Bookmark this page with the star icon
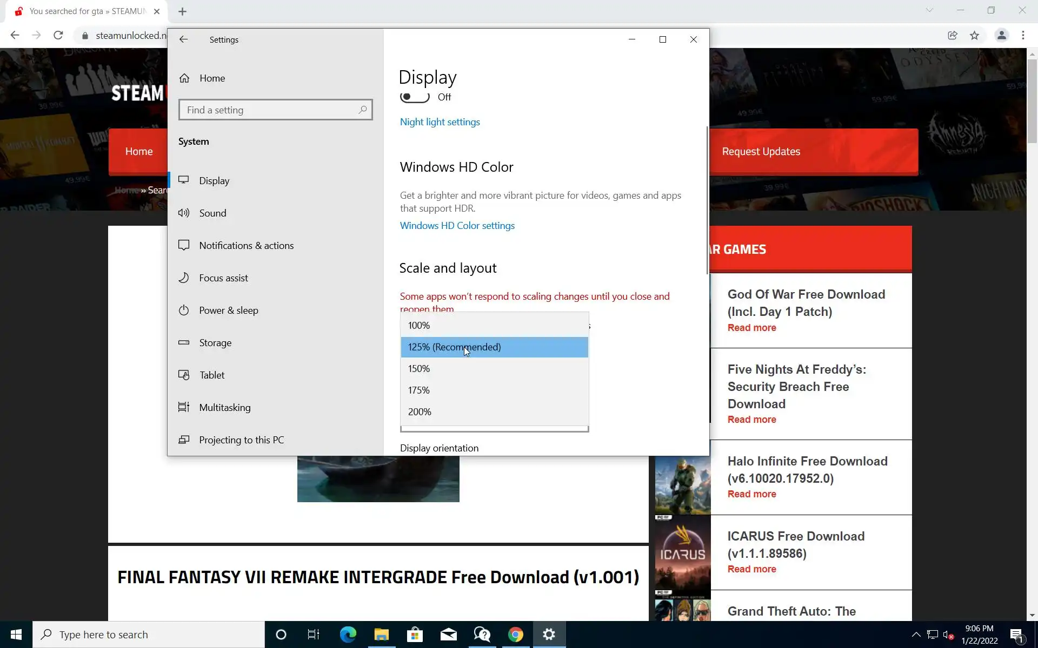 point(974,36)
